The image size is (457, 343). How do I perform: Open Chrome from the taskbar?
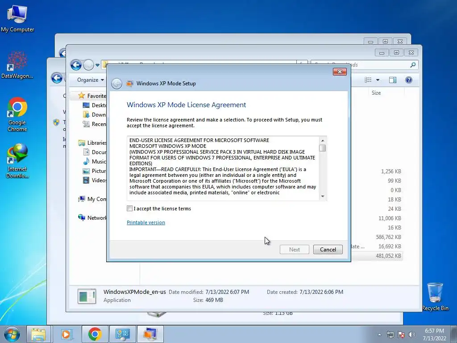click(x=95, y=334)
